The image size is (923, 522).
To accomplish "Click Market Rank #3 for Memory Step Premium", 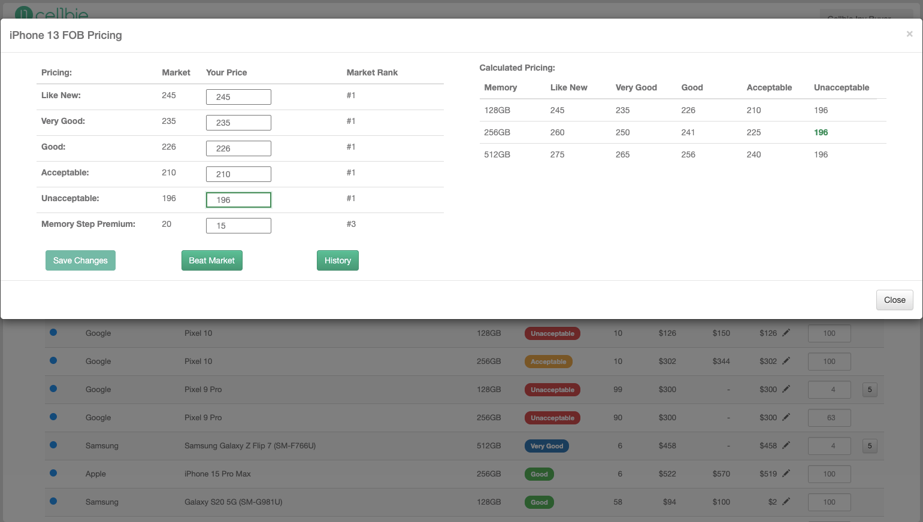I will pyautogui.click(x=351, y=224).
